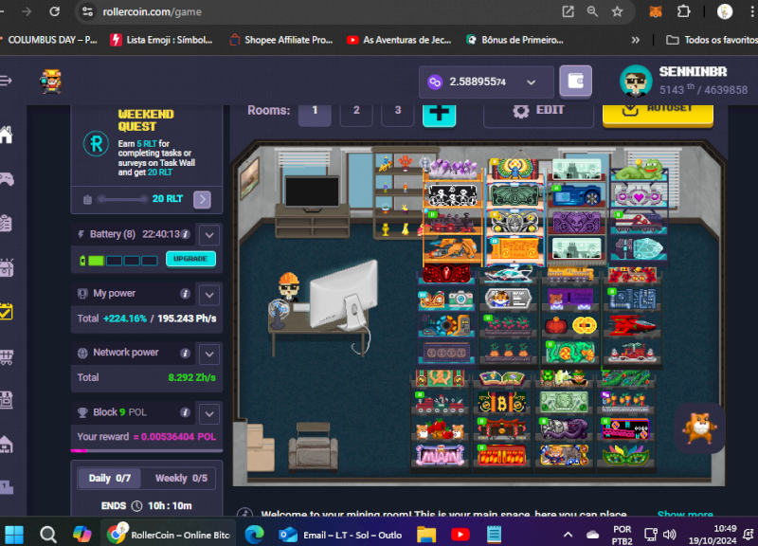Image resolution: width=758 pixels, height=546 pixels.
Task: Expand the Battery panel chevron
Action: (209, 235)
